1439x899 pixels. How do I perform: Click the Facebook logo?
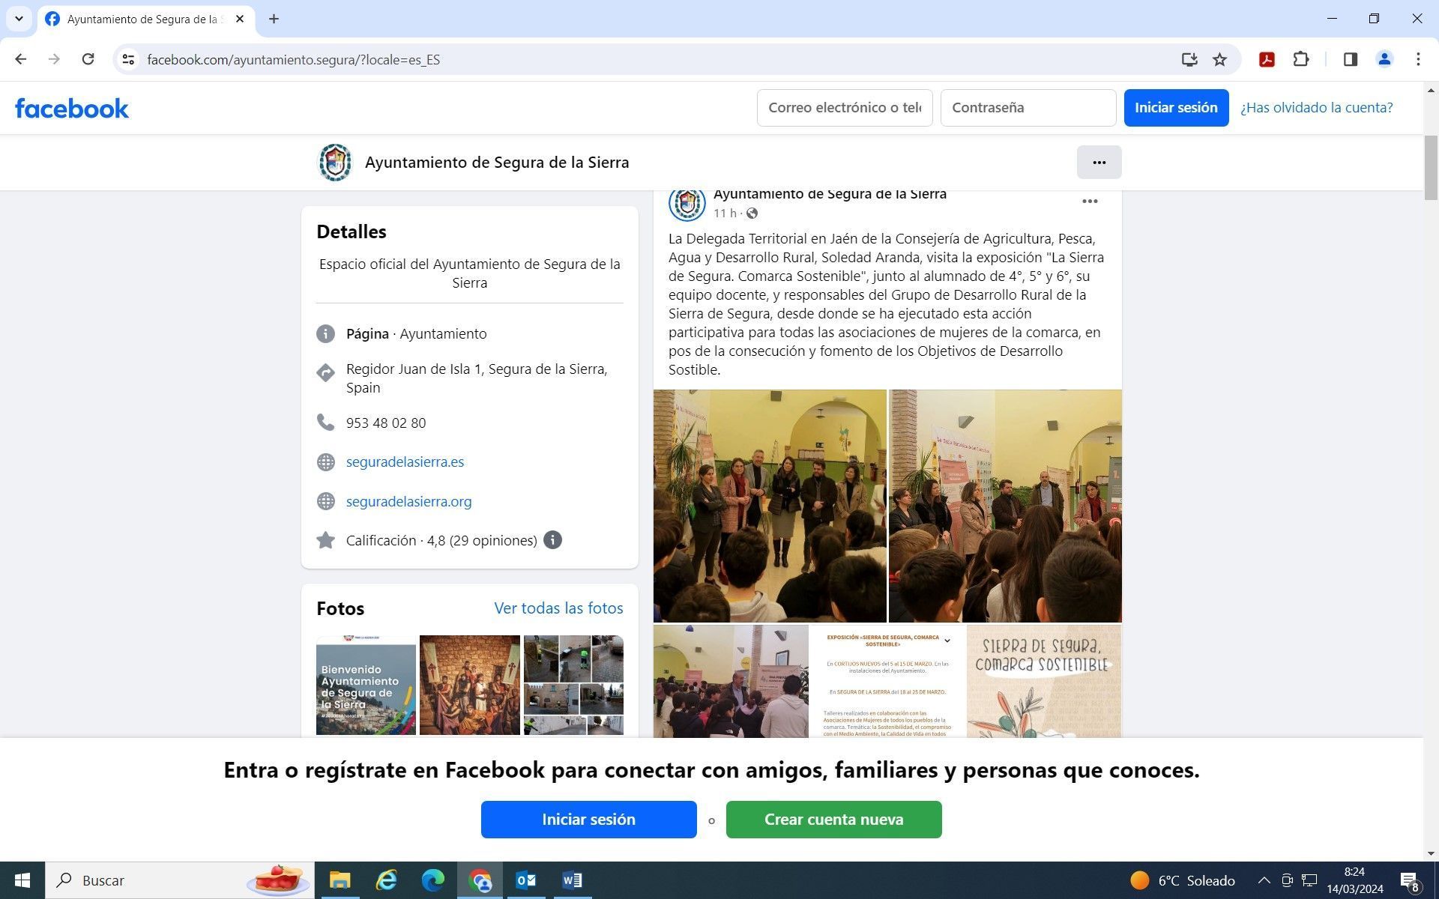[x=72, y=109]
